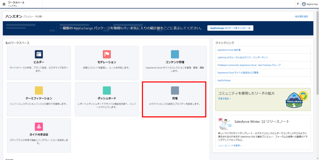The height and width of the screenshot is (160, 319).
Task: Click the Salesforce Winter '22 リリースノート heading
Action: [x=262, y=122]
